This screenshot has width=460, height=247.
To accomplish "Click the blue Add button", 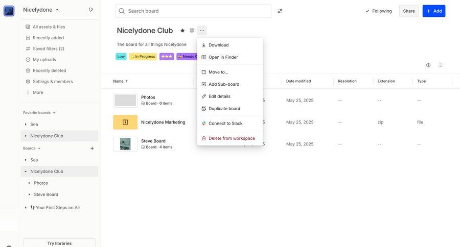I will pos(434,11).
